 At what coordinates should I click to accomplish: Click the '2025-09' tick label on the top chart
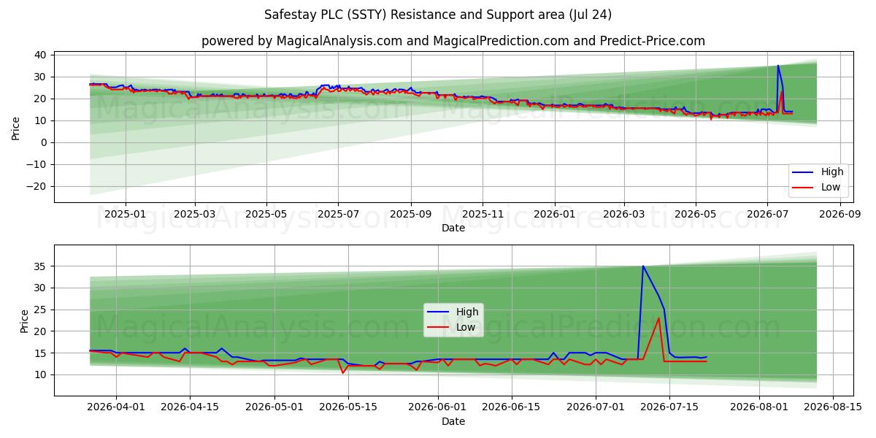coord(411,214)
